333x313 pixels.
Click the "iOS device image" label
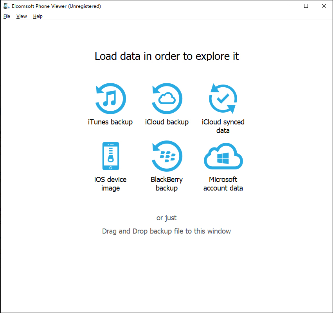coord(110,183)
